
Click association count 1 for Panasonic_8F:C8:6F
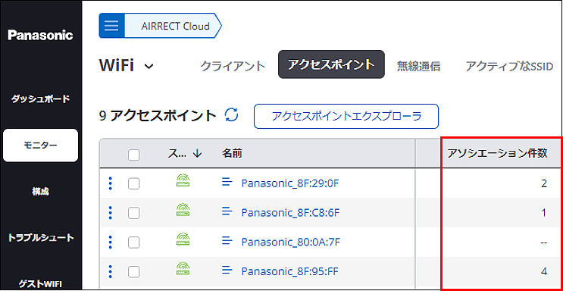pyautogui.click(x=544, y=213)
